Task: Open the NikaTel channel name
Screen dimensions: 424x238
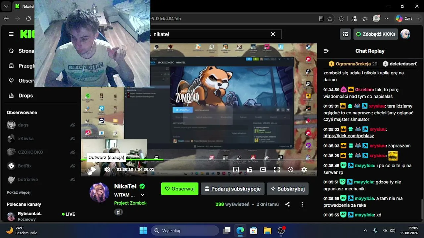Action: (x=125, y=186)
